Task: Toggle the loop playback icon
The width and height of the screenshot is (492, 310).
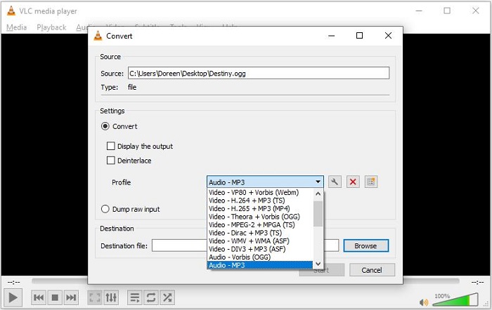Action: tap(151, 298)
